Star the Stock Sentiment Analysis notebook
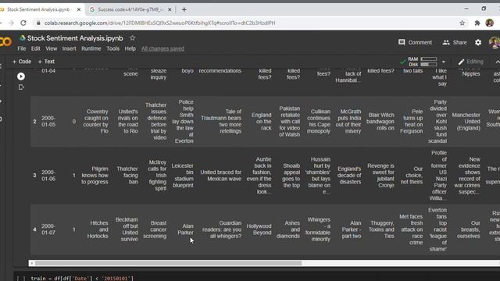This screenshot has width=500, height=281. (x=132, y=38)
